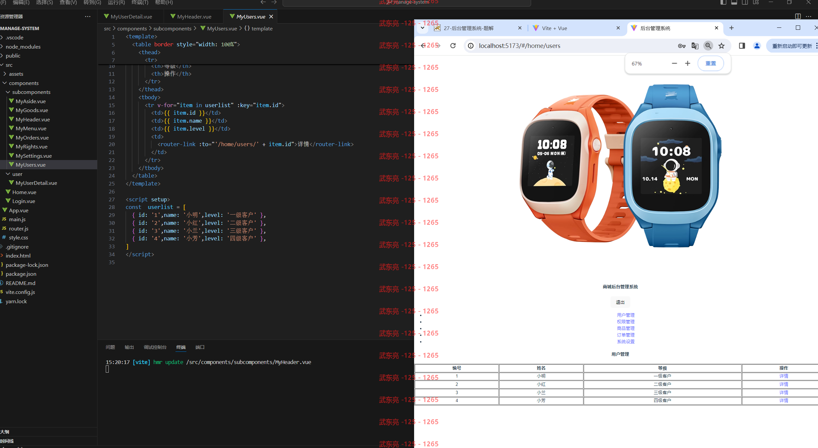
Task: Open editor more actions ellipsis
Action: 808,16
